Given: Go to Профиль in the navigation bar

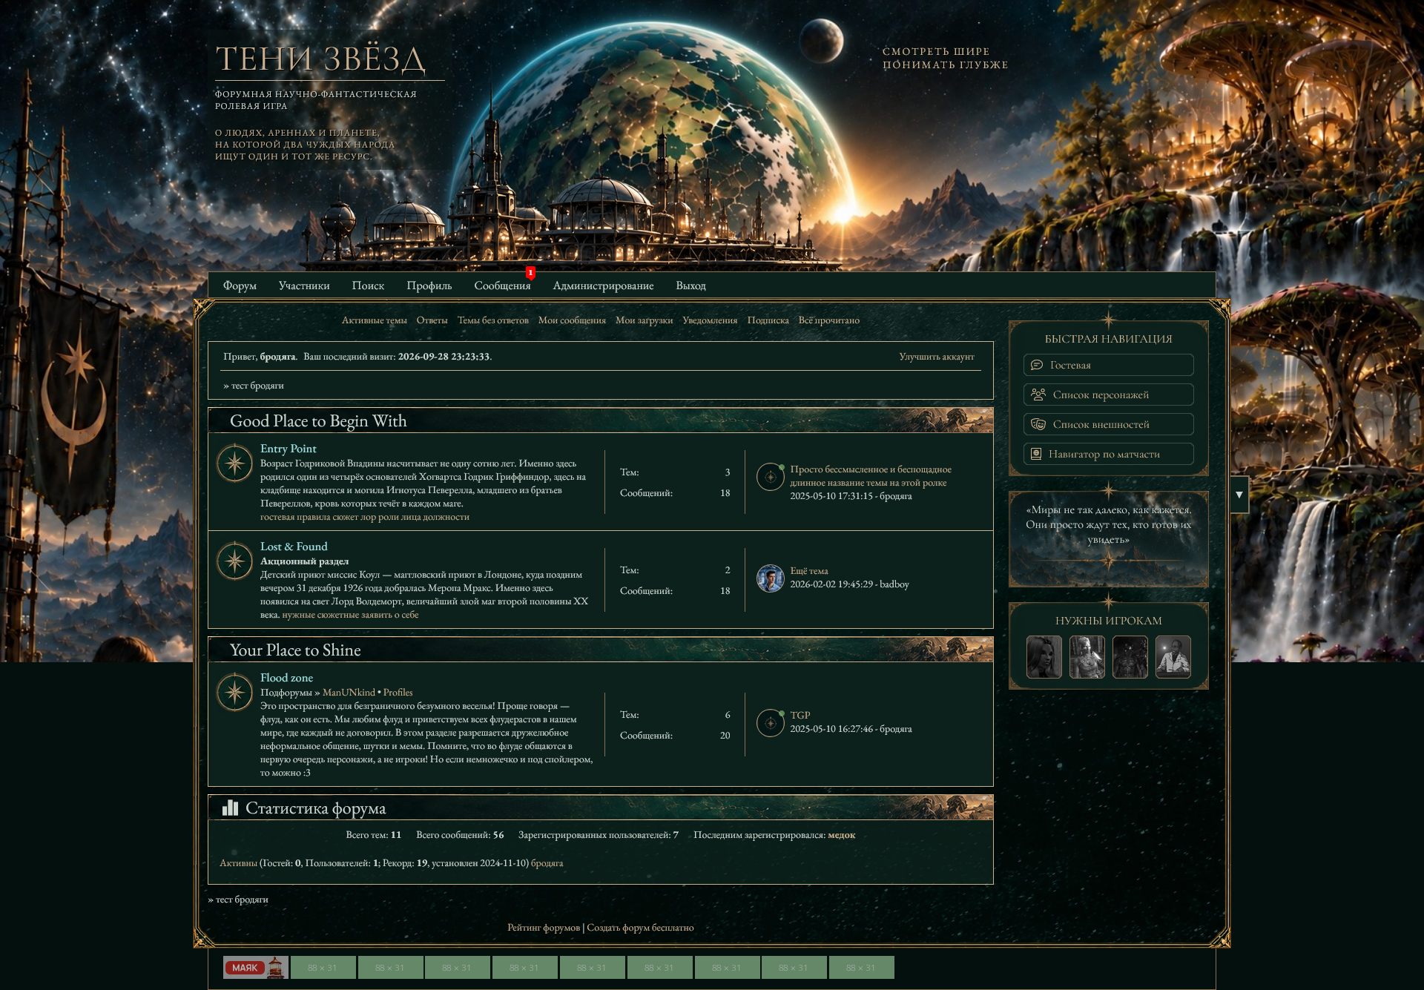Looking at the screenshot, I should (x=429, y=286).
